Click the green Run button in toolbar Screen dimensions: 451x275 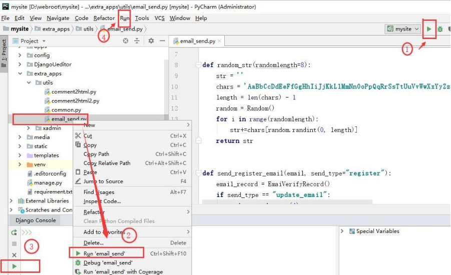(x=429, y=28)
